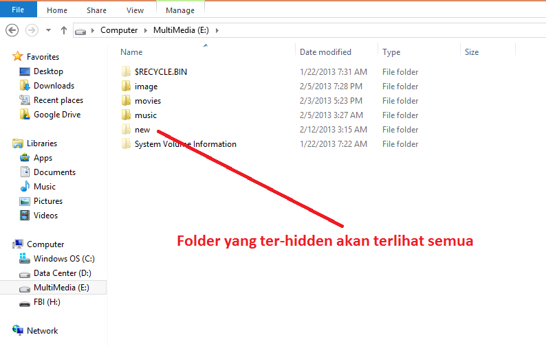Sort by the Size column header
The height and width of the screenshot is (346, 546).
click(x=472, y=52)
